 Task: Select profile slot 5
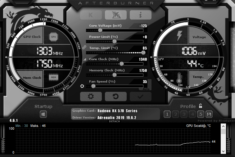pos(201,114)
